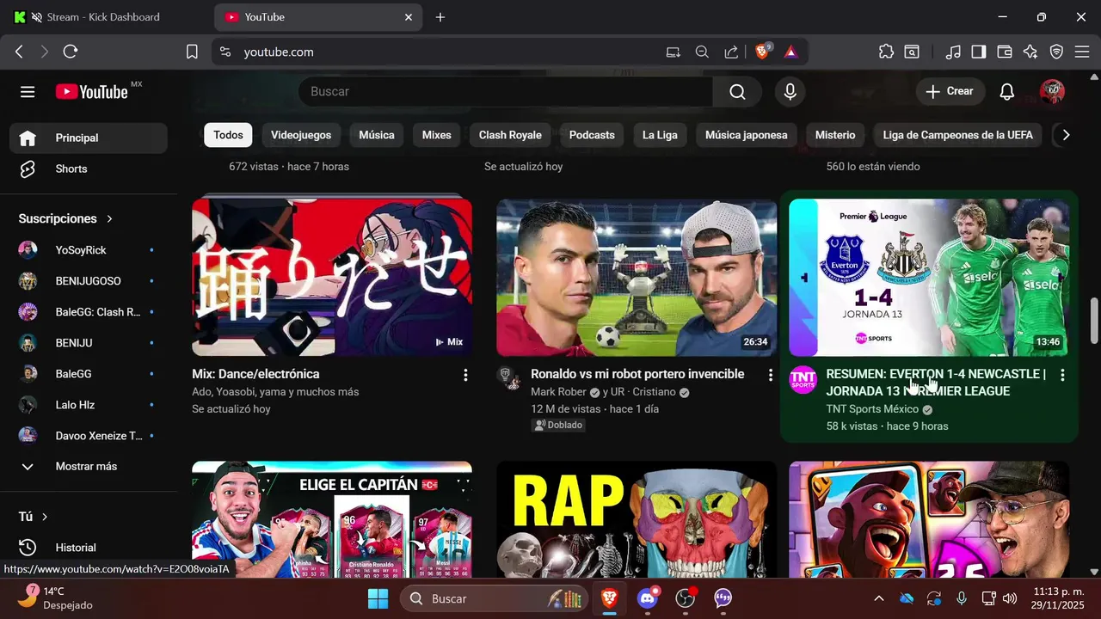This screenshot has height=619, width=1101.
Task: Click the Brave icon in taskbar
Action: tap(609, 598)
